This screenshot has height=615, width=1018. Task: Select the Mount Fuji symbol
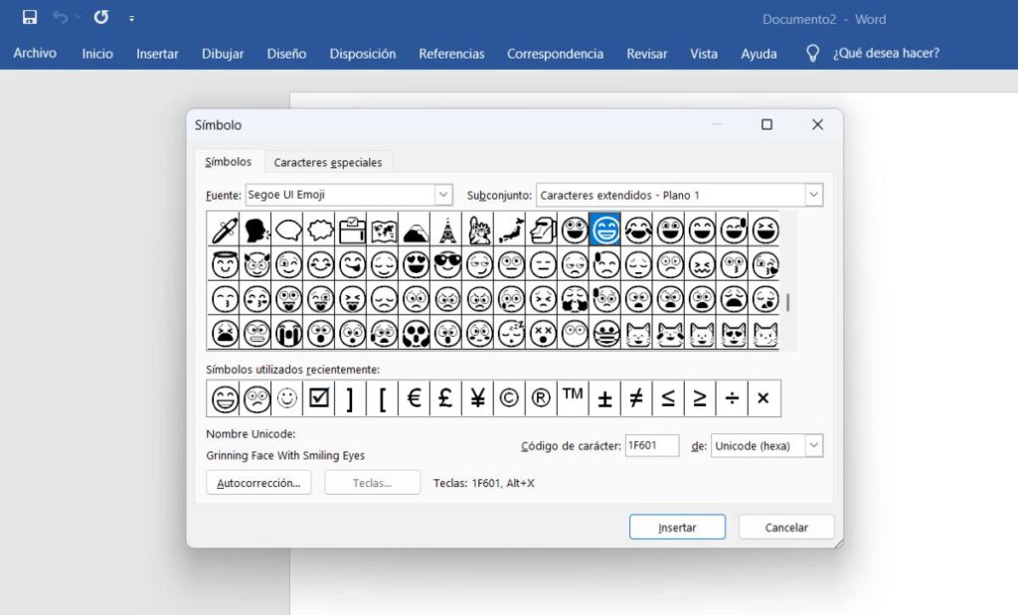click(x=415, y=229)
